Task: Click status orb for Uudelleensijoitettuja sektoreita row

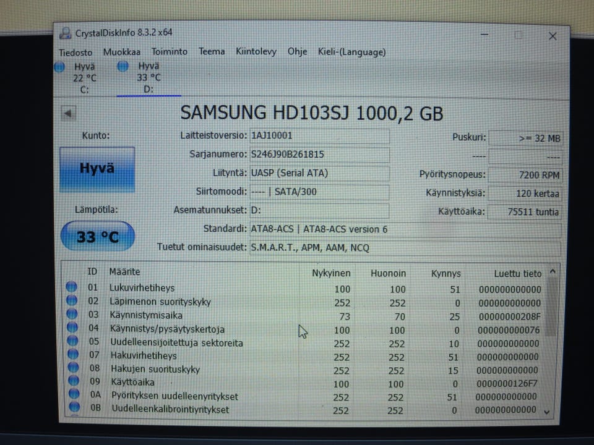Action: point(73,341)
